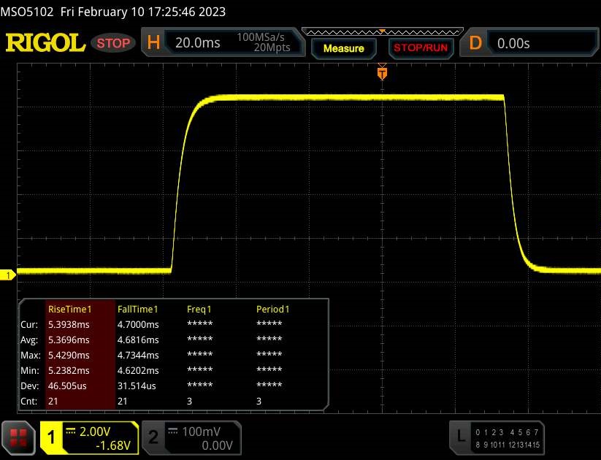The image size is (601, 460).
Task: Select the orange H horizontal timebase icon
Action: pos(153,43)
